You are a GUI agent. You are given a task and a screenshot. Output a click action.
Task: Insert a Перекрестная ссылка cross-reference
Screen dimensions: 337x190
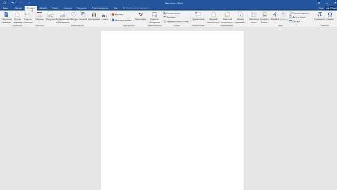(x=176, y=22)
